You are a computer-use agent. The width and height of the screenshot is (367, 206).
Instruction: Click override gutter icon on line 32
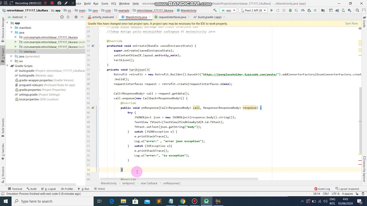[93, 46]
